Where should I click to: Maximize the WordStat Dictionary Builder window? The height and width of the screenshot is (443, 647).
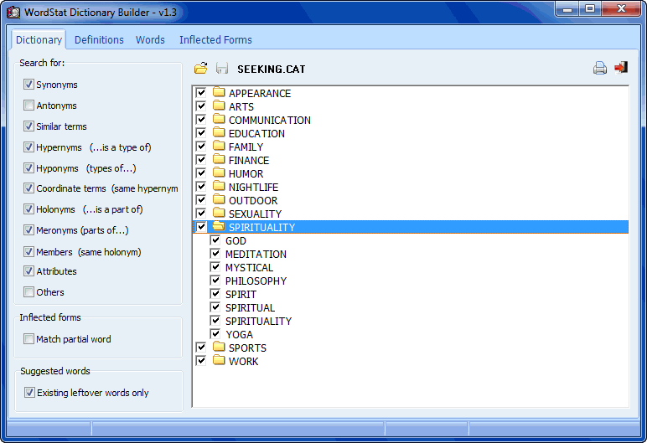[x=590, y=8]
